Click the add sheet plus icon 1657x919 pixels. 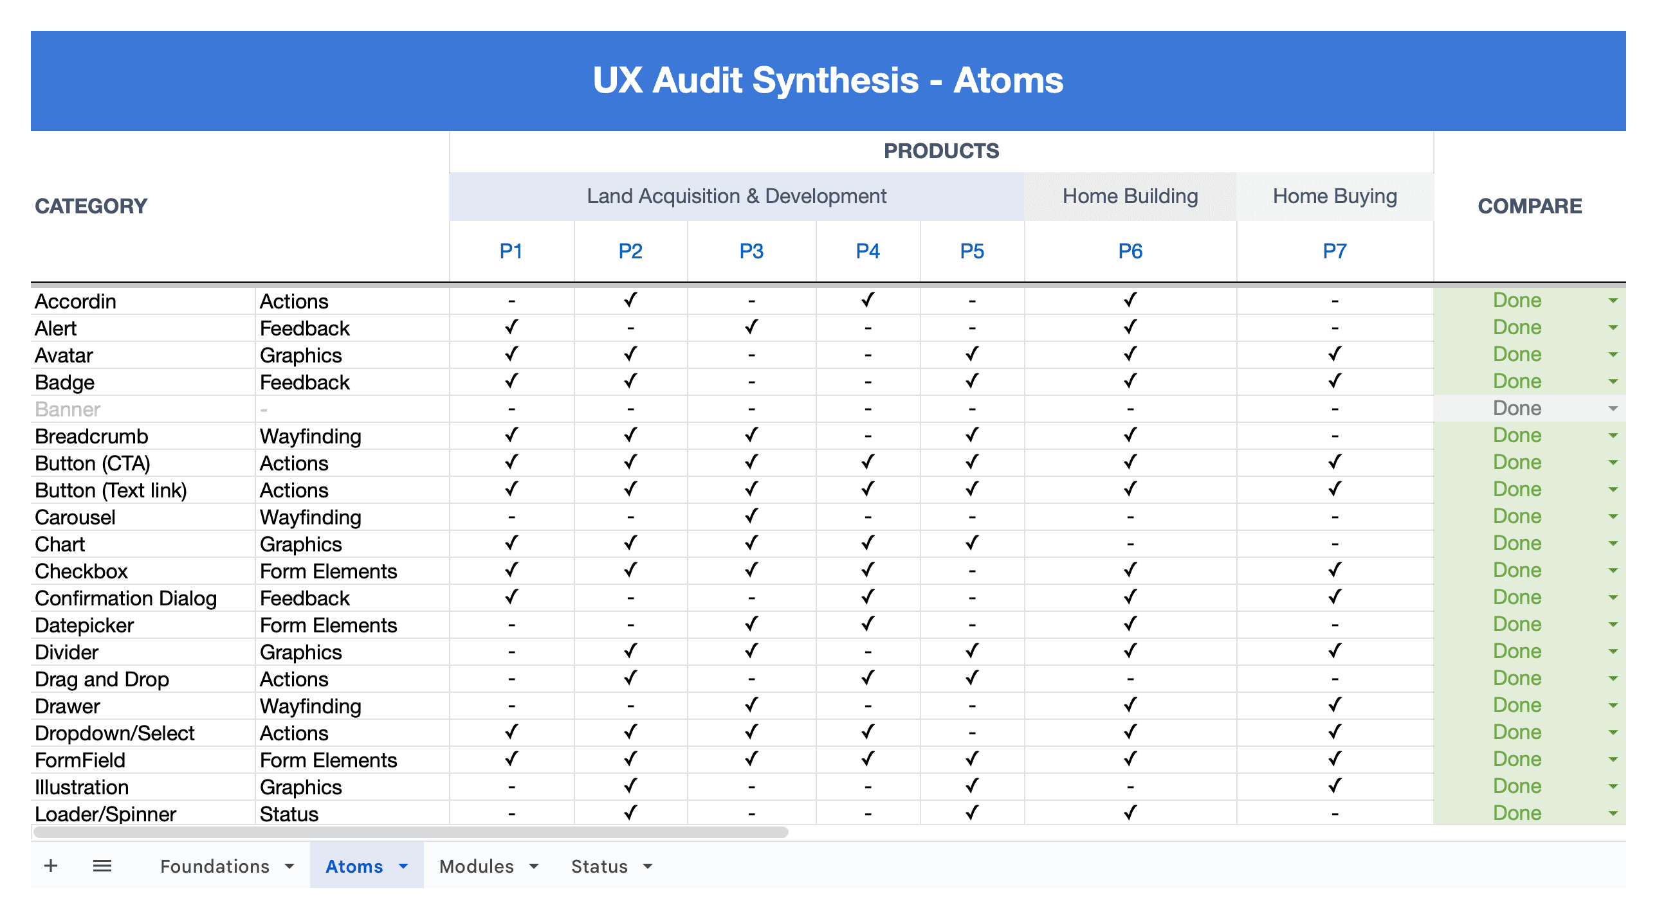[51, 866]
